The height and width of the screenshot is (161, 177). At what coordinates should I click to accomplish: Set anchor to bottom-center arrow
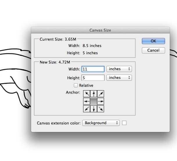pos(94,109)
